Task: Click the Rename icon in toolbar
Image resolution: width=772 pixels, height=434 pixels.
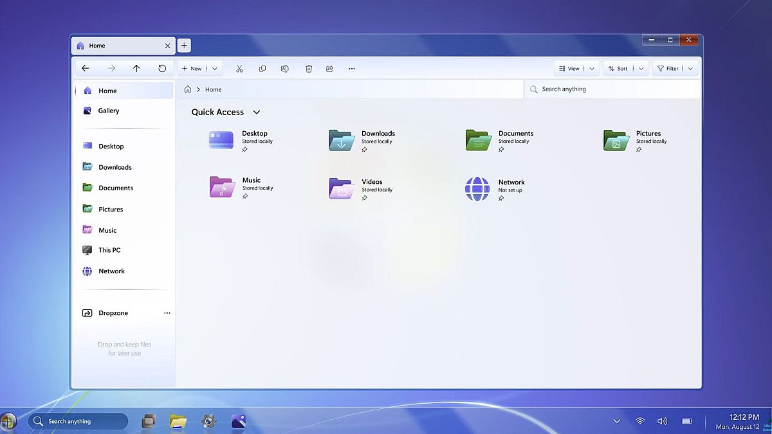Action: (x=285, y=69)
